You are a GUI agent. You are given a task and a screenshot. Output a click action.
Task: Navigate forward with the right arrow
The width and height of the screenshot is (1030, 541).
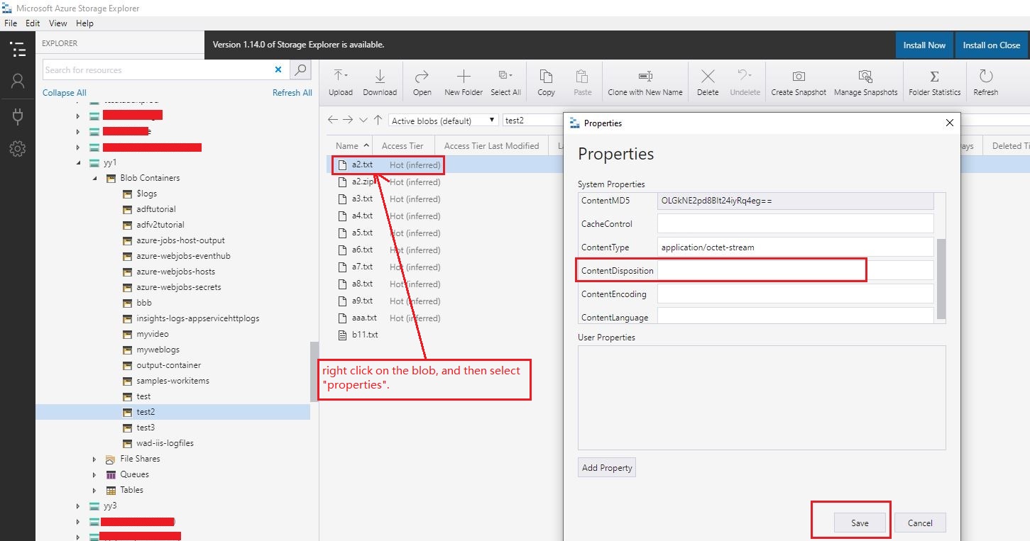click(x=348, y=120)
